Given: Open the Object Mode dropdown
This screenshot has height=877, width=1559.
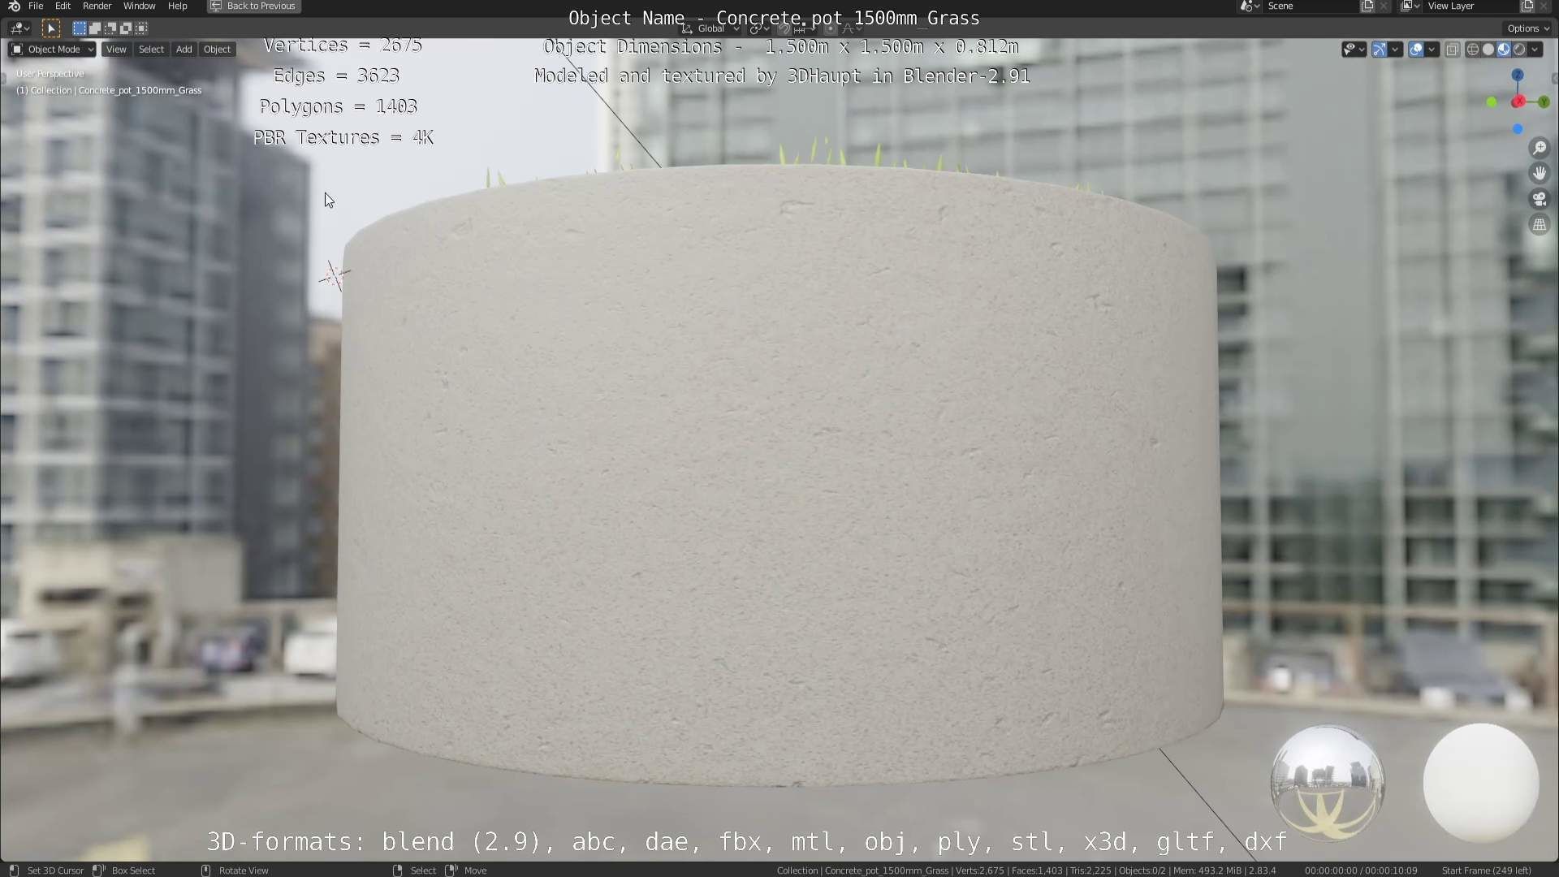Looking at the screenshot, I should [x=52, y=50].
